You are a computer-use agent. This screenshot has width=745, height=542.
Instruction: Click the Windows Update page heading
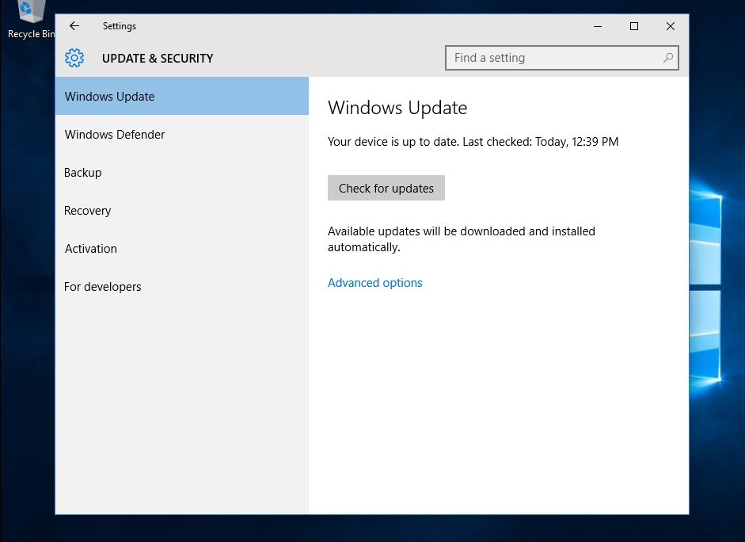[397, 108]
